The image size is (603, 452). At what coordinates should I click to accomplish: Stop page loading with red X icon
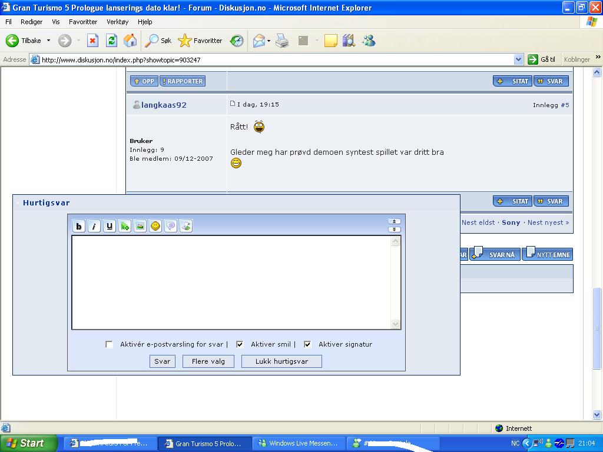coord(92,41)
